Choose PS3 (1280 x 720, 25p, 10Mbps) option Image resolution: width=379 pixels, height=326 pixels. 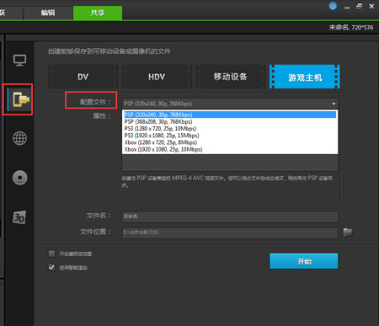(x=230, y=129)
